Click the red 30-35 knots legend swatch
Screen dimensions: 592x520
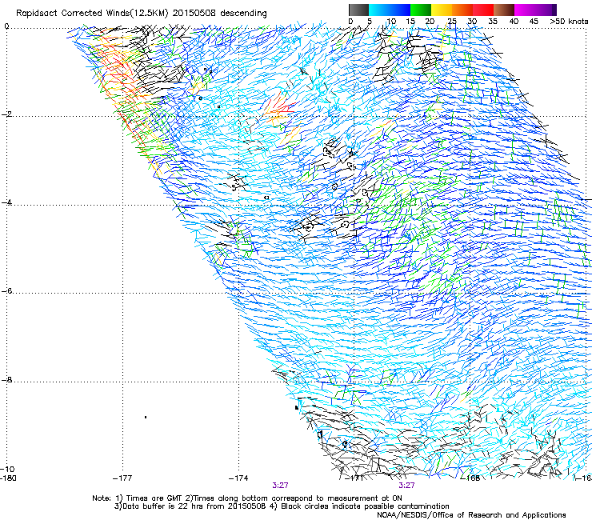(x=483, y=10)
